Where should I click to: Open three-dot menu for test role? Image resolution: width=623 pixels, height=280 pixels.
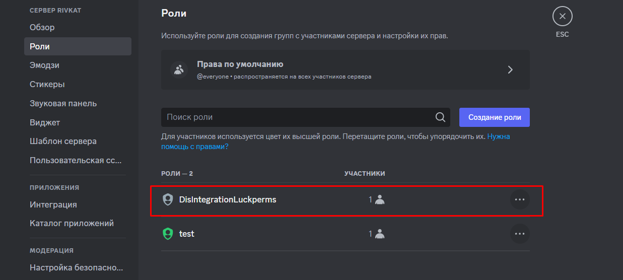(x=520, y=234)
